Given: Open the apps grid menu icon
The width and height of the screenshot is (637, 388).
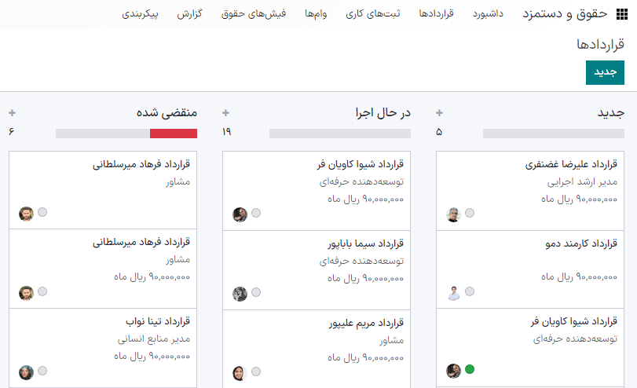Looking at the screenshot, I should 622,14.
